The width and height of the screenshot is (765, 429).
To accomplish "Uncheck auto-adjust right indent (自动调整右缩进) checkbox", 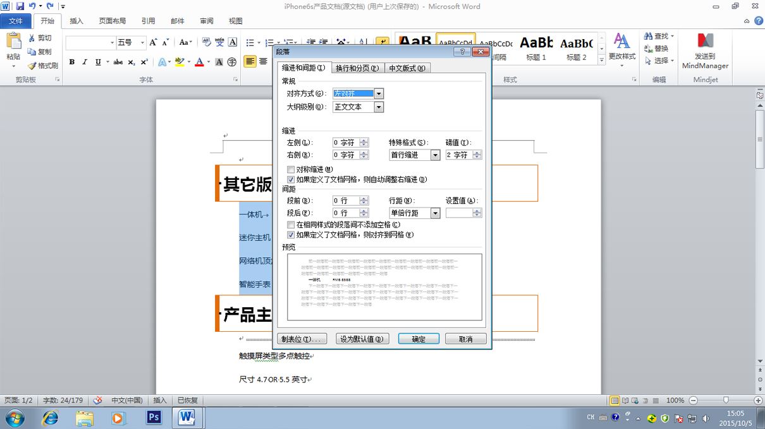I will 291,180.
